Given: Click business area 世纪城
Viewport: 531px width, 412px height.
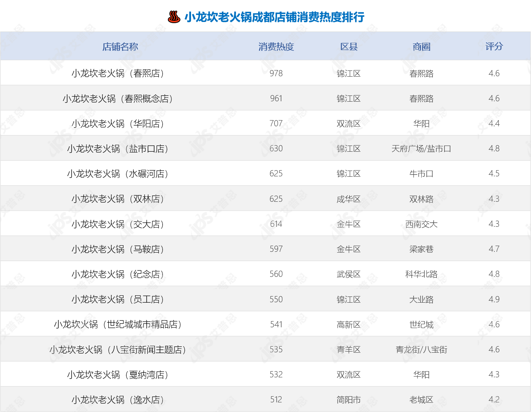Looking at the screenshot, I should pyautogui.click(x=421, y=325).
